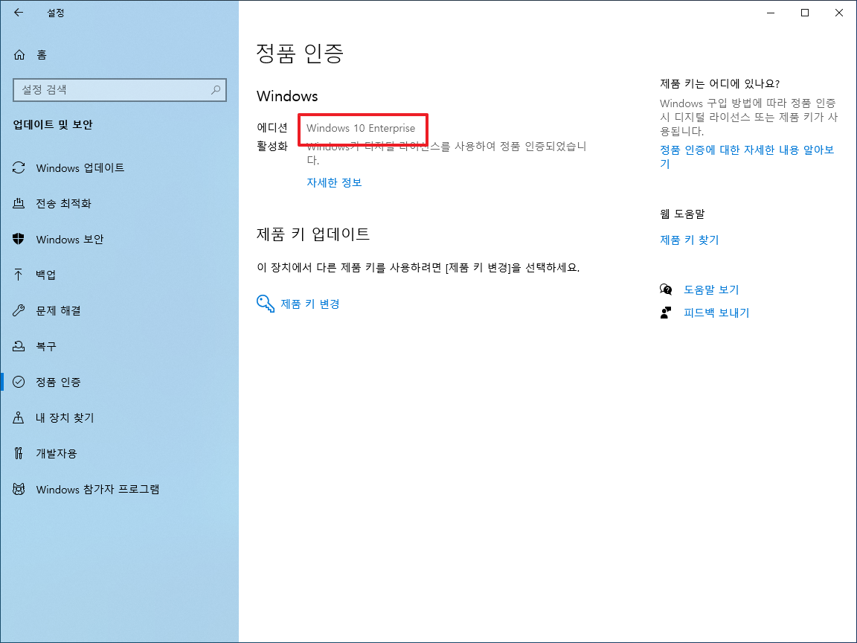This screenshot has height=643, width=857.
Task: Open the home icon in the sidebar
Action: [x=19, y=54]
